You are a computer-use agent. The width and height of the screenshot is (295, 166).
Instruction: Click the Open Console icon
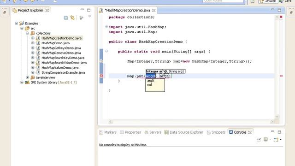276,140
